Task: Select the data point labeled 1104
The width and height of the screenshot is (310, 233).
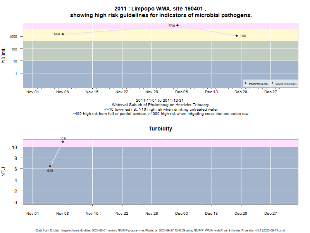Action: click(237, 36)
